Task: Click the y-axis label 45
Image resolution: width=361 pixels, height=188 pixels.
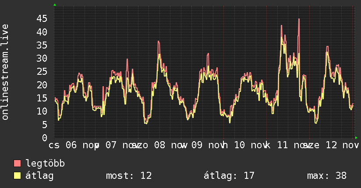Action: (x=42, y=19)
